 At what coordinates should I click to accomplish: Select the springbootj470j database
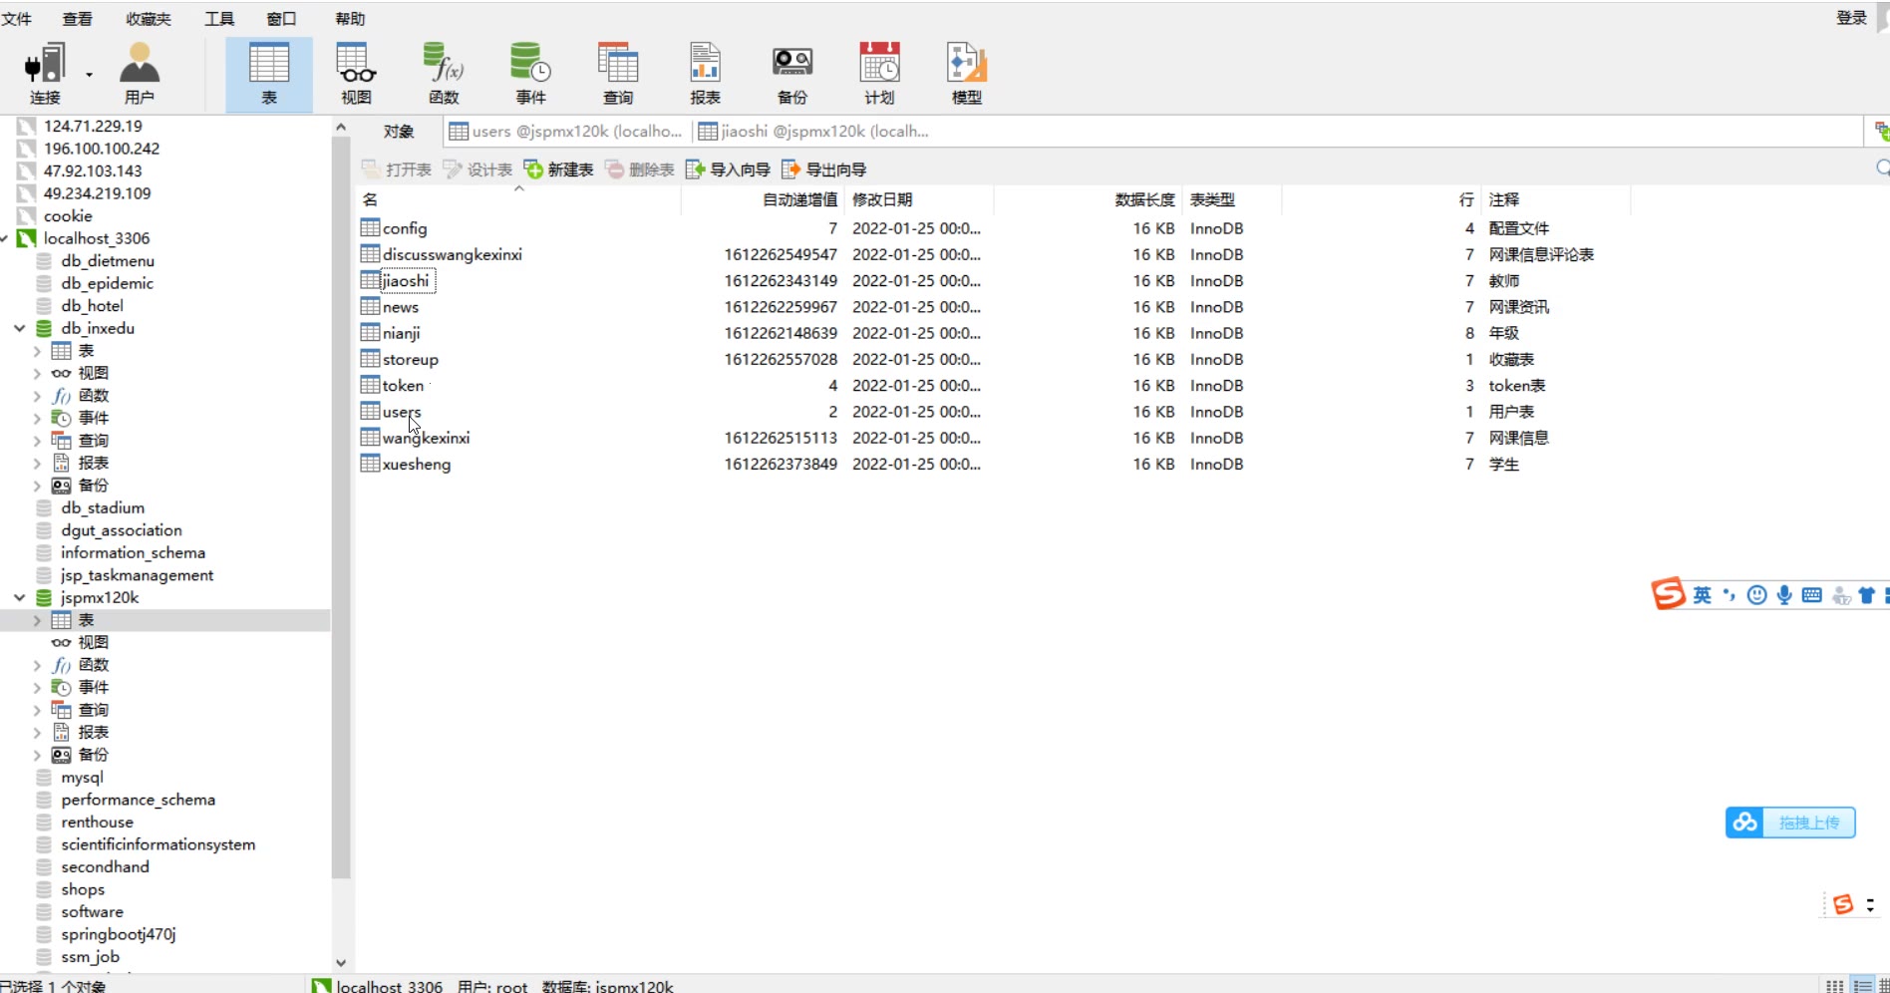click(x=118, y=934)
